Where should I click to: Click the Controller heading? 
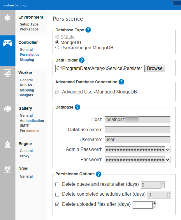[28, 42]
